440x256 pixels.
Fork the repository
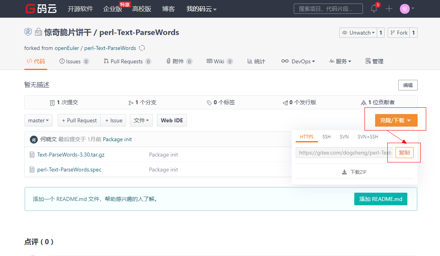[398, 33]
